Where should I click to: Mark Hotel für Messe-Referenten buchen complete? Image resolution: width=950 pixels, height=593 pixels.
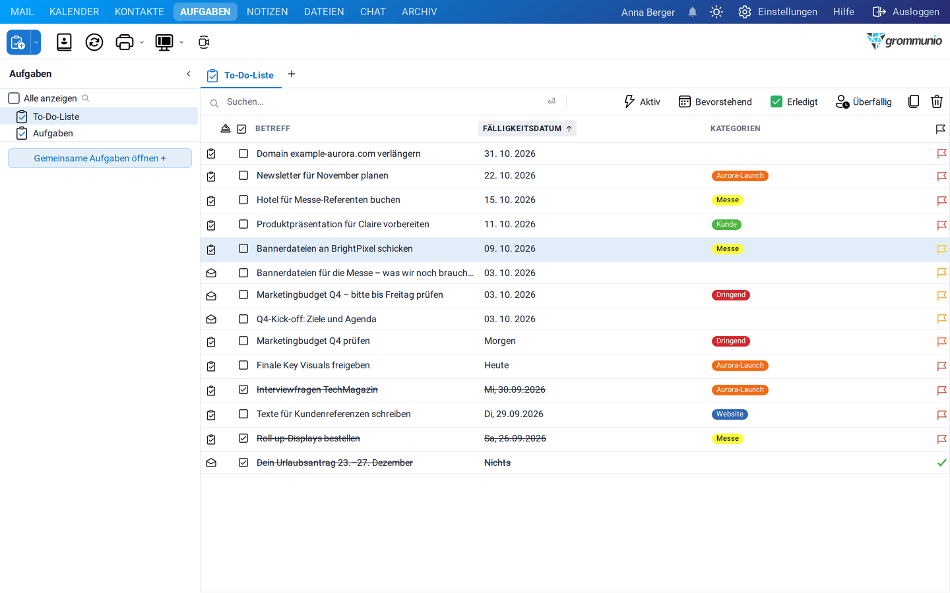243,200
